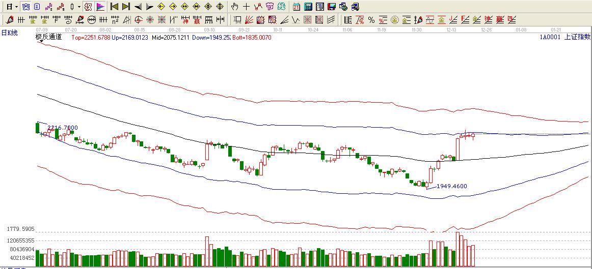Click the 日K线 chart label

tap(9, 33)
